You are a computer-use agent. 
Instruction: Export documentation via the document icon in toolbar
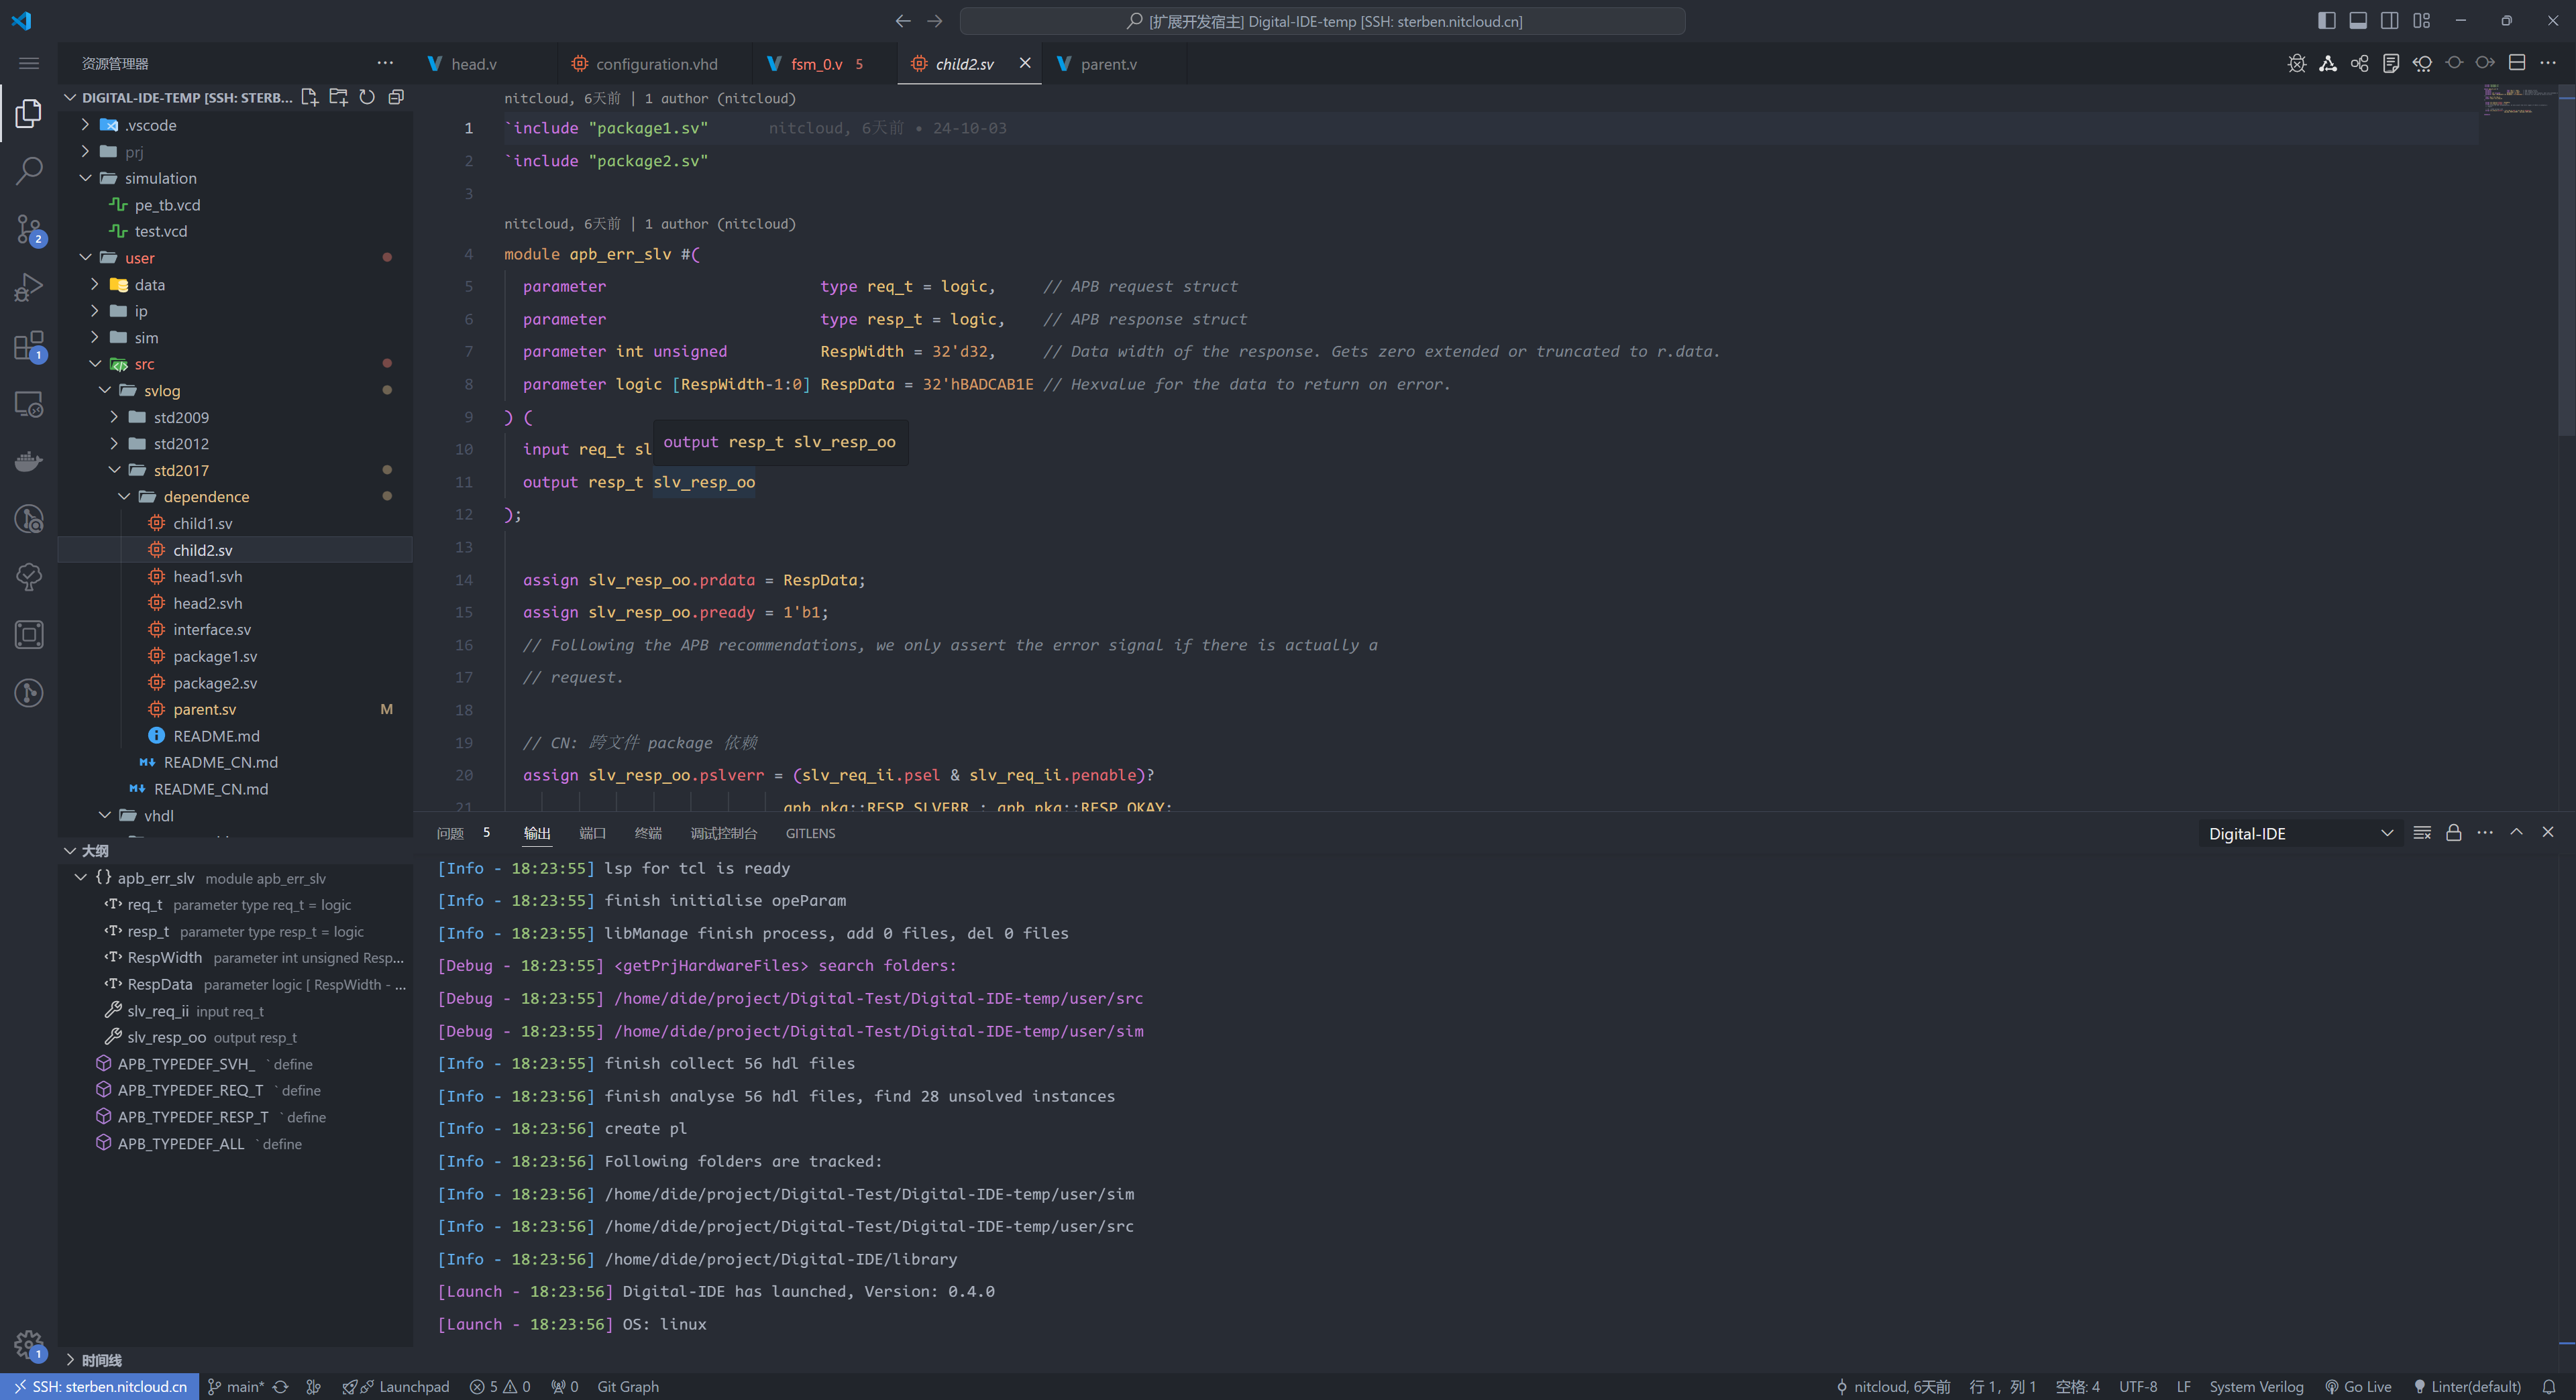(x=2392, y=63)
